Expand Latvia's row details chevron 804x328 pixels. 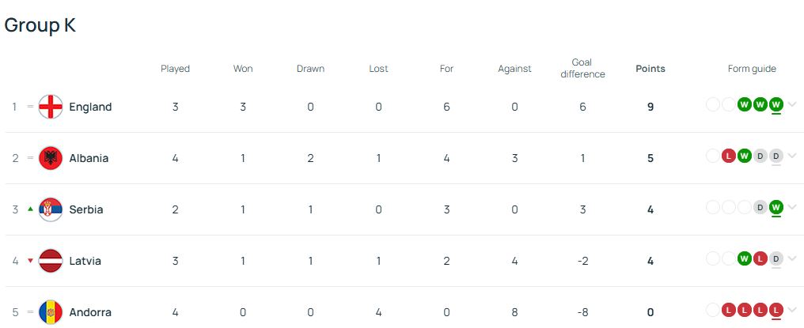click(792, 258)
